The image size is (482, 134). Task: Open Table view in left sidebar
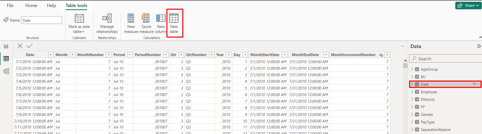pyautogui.click(x=6, y=59)
